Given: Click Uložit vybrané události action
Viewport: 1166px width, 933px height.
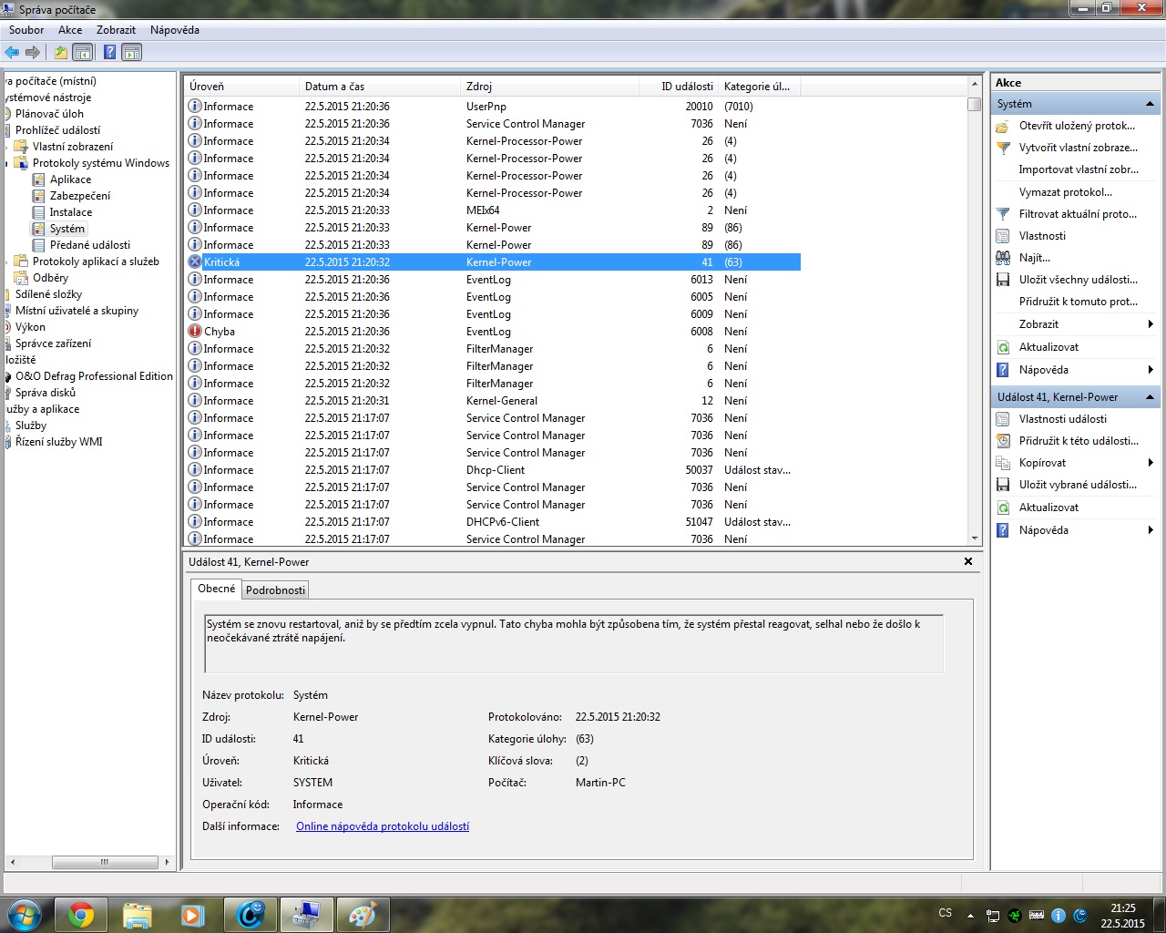Looking at the screenshot, I should [x=1079, y=485].
